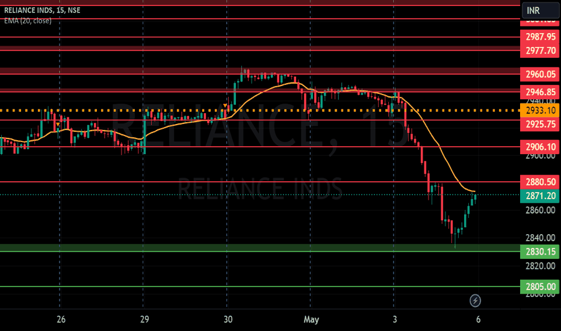Click the orange arrow marker near date 26
This screenshot has height=331, width=561.
(58, 124)
